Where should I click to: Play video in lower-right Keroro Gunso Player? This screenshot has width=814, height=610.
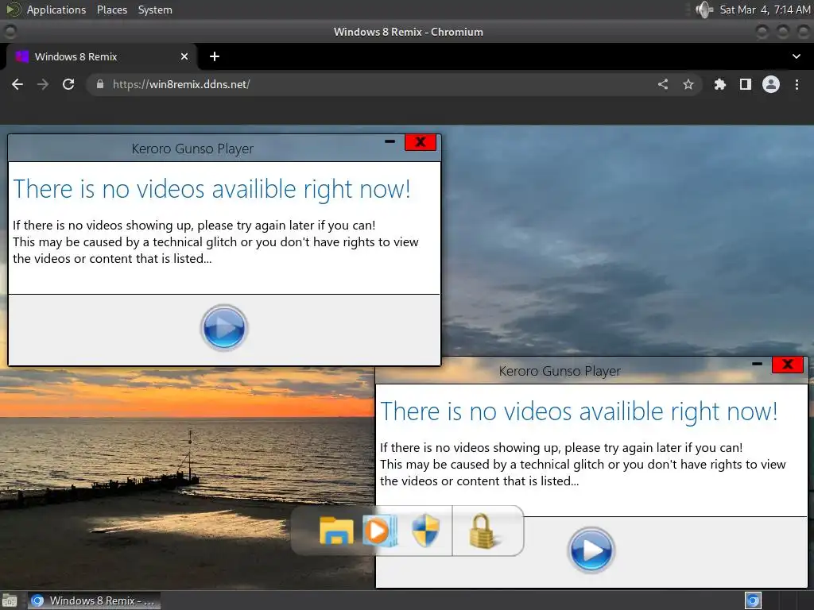(x=591, y=550)
